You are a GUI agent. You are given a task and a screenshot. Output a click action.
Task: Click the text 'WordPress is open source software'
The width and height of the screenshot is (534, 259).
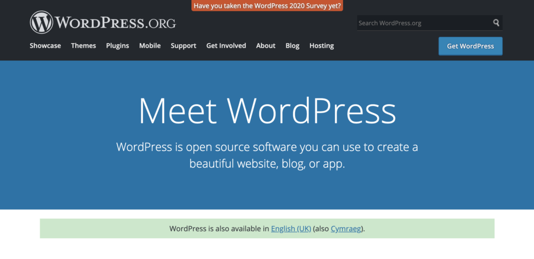(207, 147)
